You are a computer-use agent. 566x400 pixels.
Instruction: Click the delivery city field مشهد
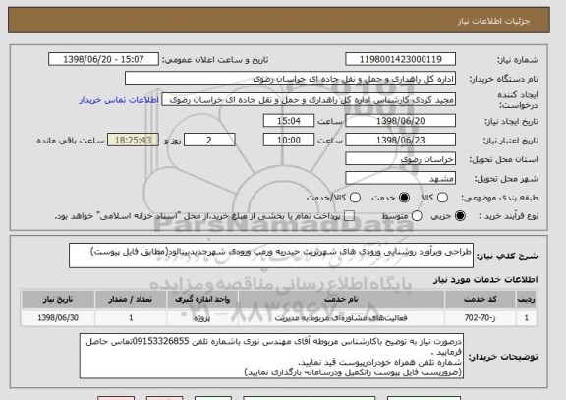pyautogui.click(x=400, y=178)
